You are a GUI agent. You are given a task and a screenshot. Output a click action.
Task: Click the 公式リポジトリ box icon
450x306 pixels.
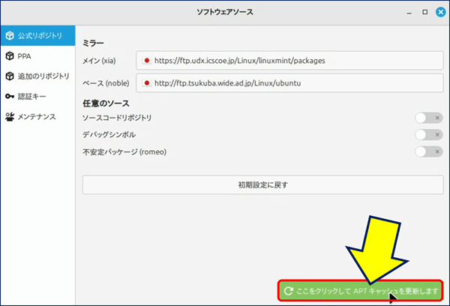(x=10, y=35)
